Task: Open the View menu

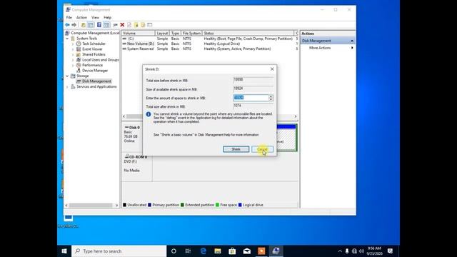Action: click(x=95, y=17)
